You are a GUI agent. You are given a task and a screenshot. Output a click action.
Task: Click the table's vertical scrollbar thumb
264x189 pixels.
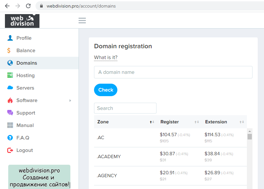(250, 136)
